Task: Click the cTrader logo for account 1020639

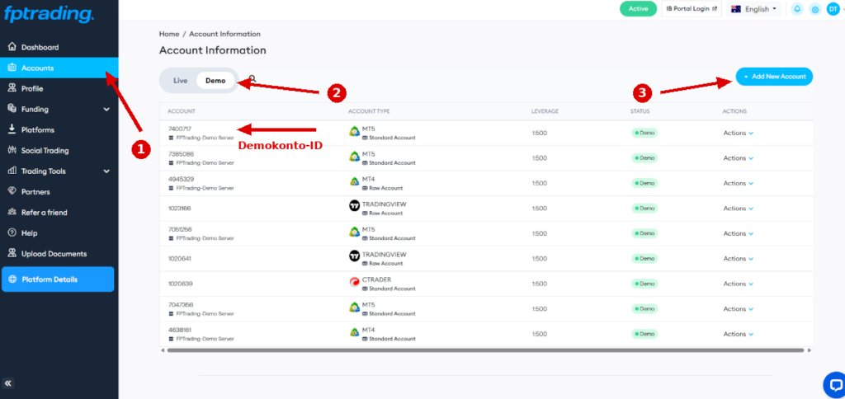Action: pos(354,282)
